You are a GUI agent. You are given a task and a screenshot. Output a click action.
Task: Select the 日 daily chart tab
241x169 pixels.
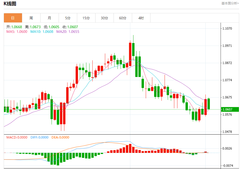click(13, 18)
